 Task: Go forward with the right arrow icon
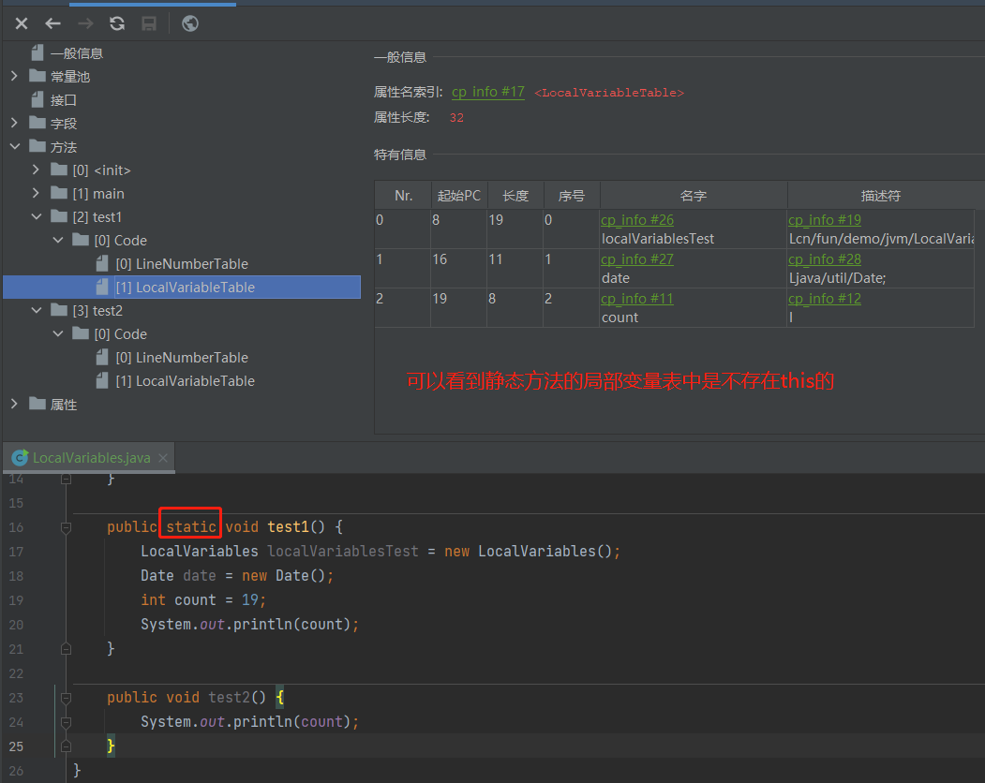(85, 23)
